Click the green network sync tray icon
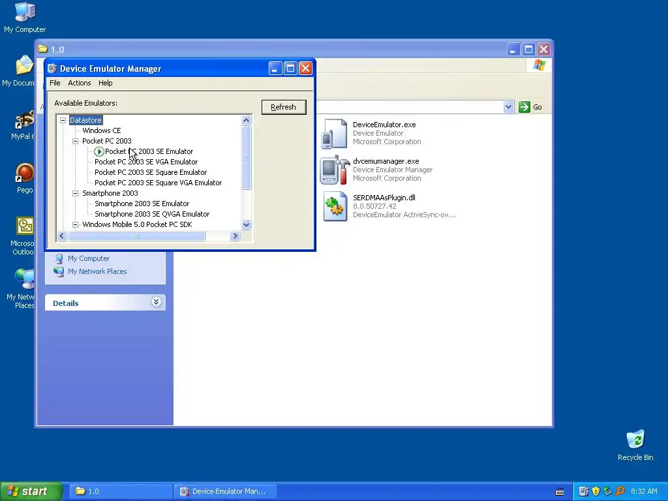668x501 pixels. (x=607, y=491)
